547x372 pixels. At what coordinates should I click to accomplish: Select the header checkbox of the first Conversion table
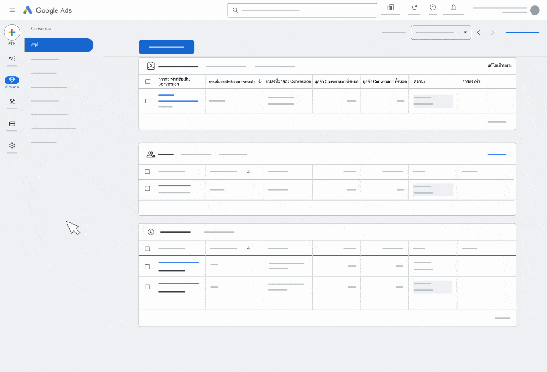tap(147, 82)
